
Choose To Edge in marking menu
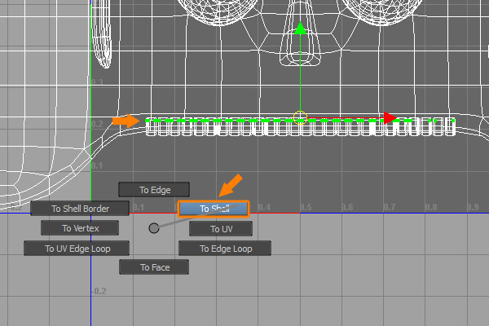[x=154, y=190]
